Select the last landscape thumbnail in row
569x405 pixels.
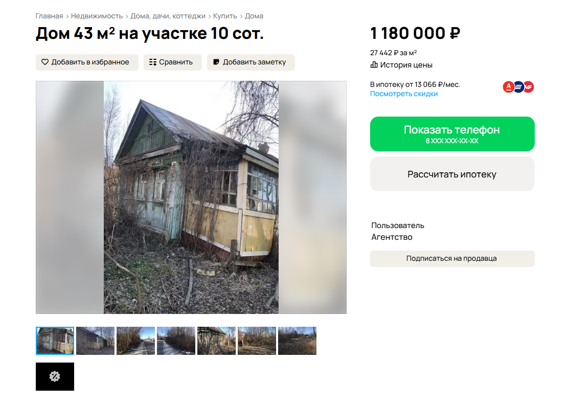[297, 341]
